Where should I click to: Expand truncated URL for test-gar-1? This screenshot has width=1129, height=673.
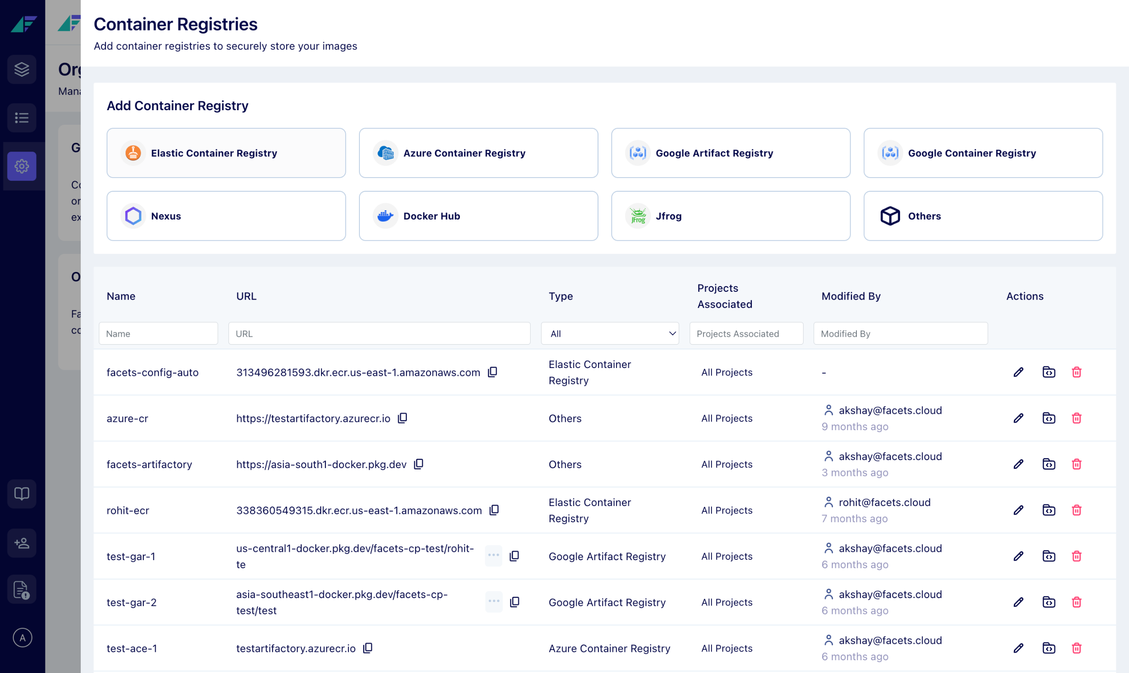(493, 555)
